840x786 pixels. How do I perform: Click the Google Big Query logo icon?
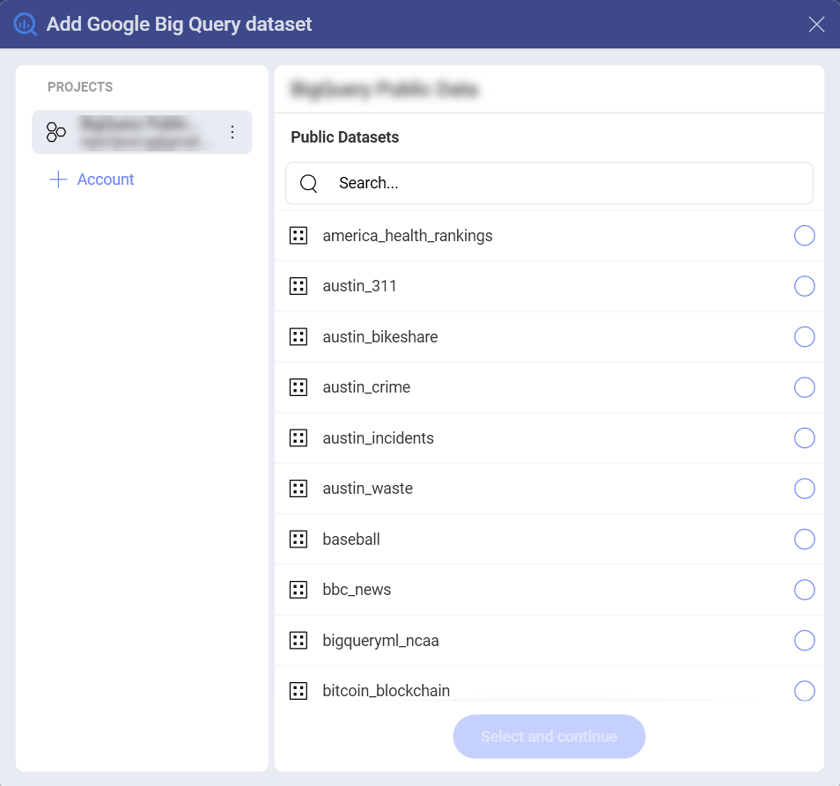pyautogui.click(x=26, y=24)
